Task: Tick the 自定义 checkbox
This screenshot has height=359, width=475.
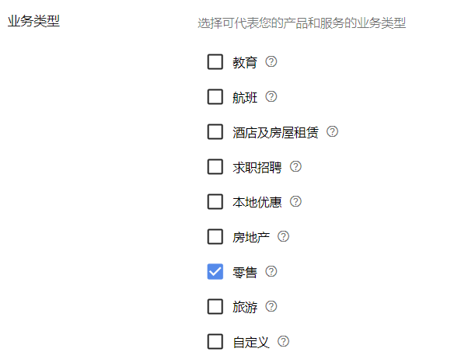Action: 215,341
